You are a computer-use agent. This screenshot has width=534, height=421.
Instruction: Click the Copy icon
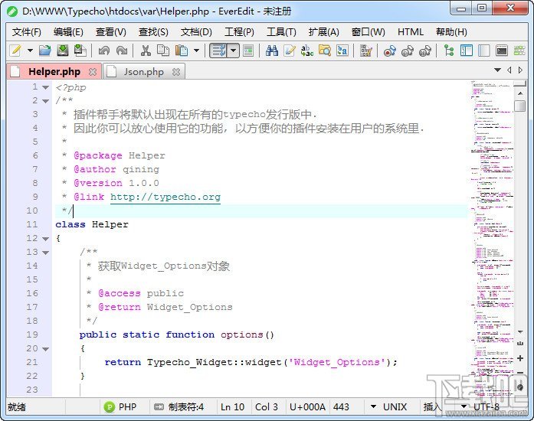163,51
